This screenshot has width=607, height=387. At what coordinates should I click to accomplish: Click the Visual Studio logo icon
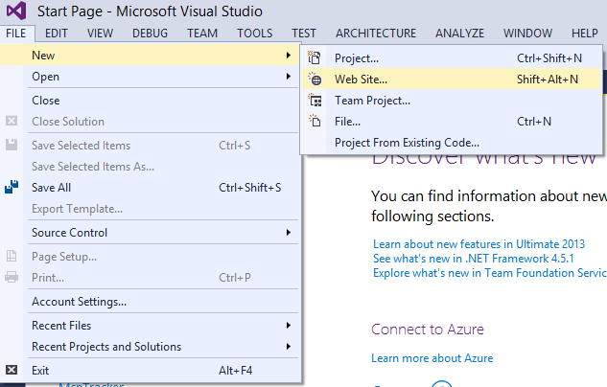coord(17,11)
